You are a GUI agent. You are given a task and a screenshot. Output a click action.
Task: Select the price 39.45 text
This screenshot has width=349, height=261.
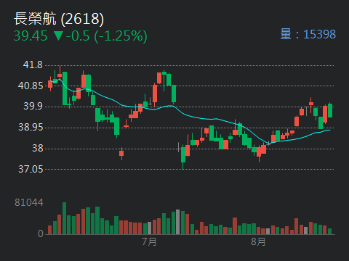(x=31, y=36)
